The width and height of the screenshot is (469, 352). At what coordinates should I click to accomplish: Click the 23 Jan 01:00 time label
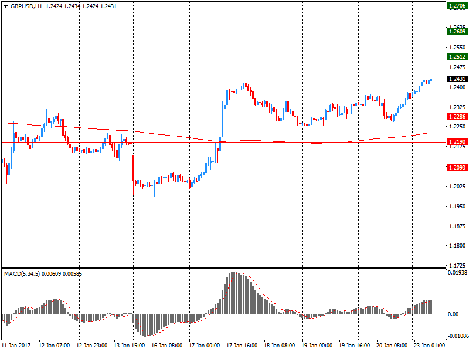pos(429,345)
